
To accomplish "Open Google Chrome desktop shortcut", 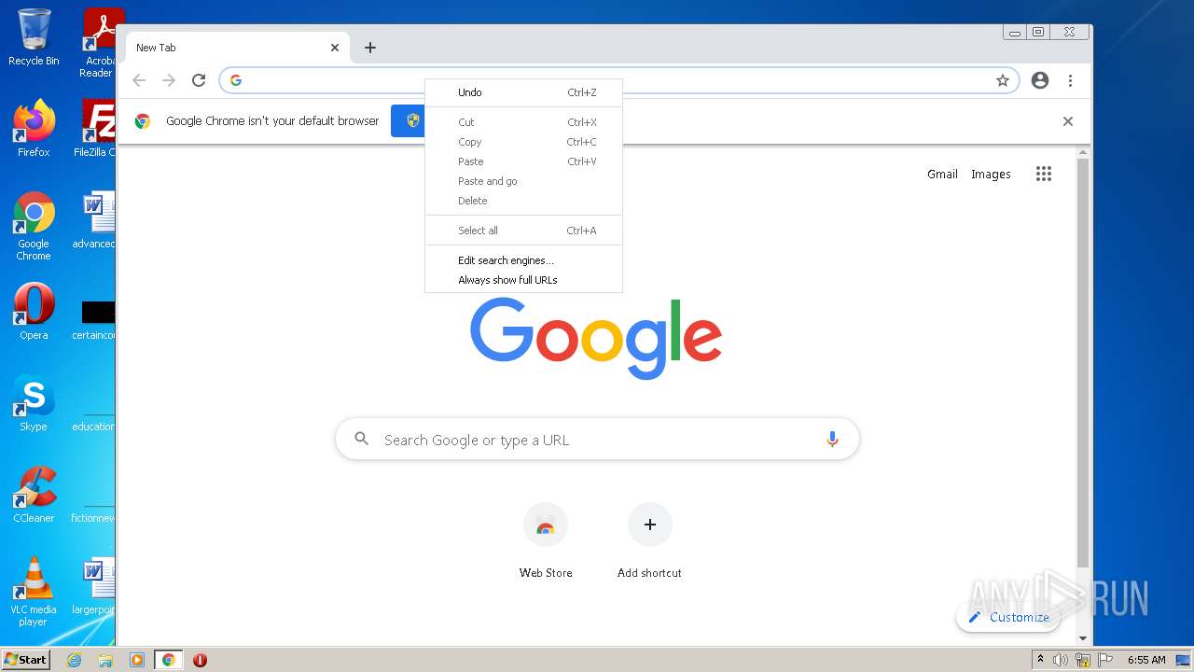I will 34,226.
